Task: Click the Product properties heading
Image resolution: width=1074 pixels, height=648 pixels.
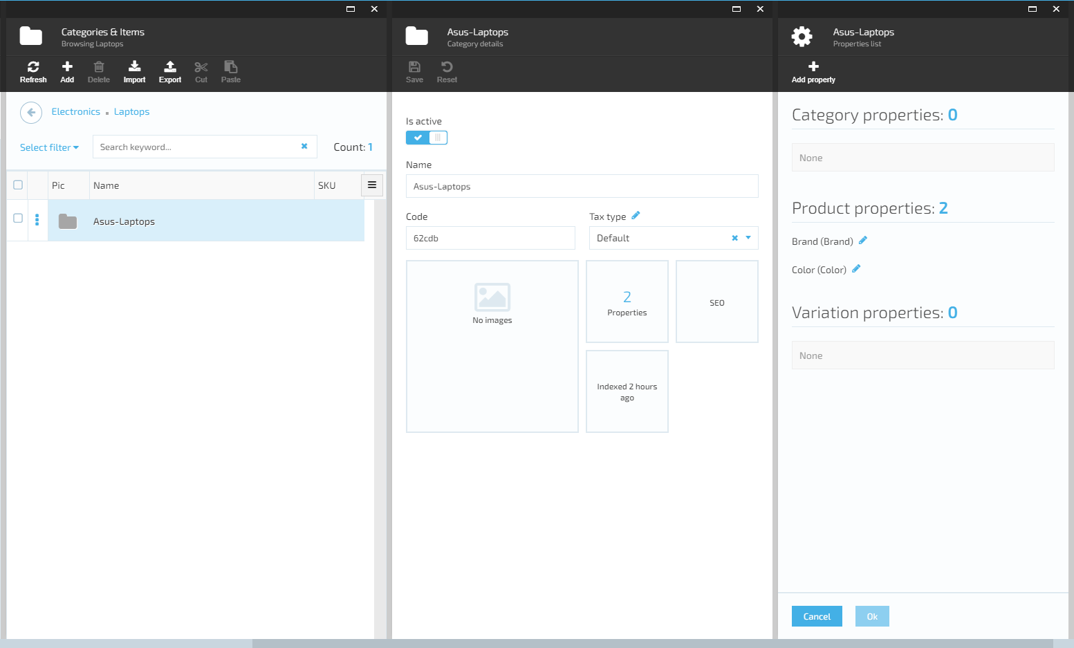Action: (x=870, y=208)
